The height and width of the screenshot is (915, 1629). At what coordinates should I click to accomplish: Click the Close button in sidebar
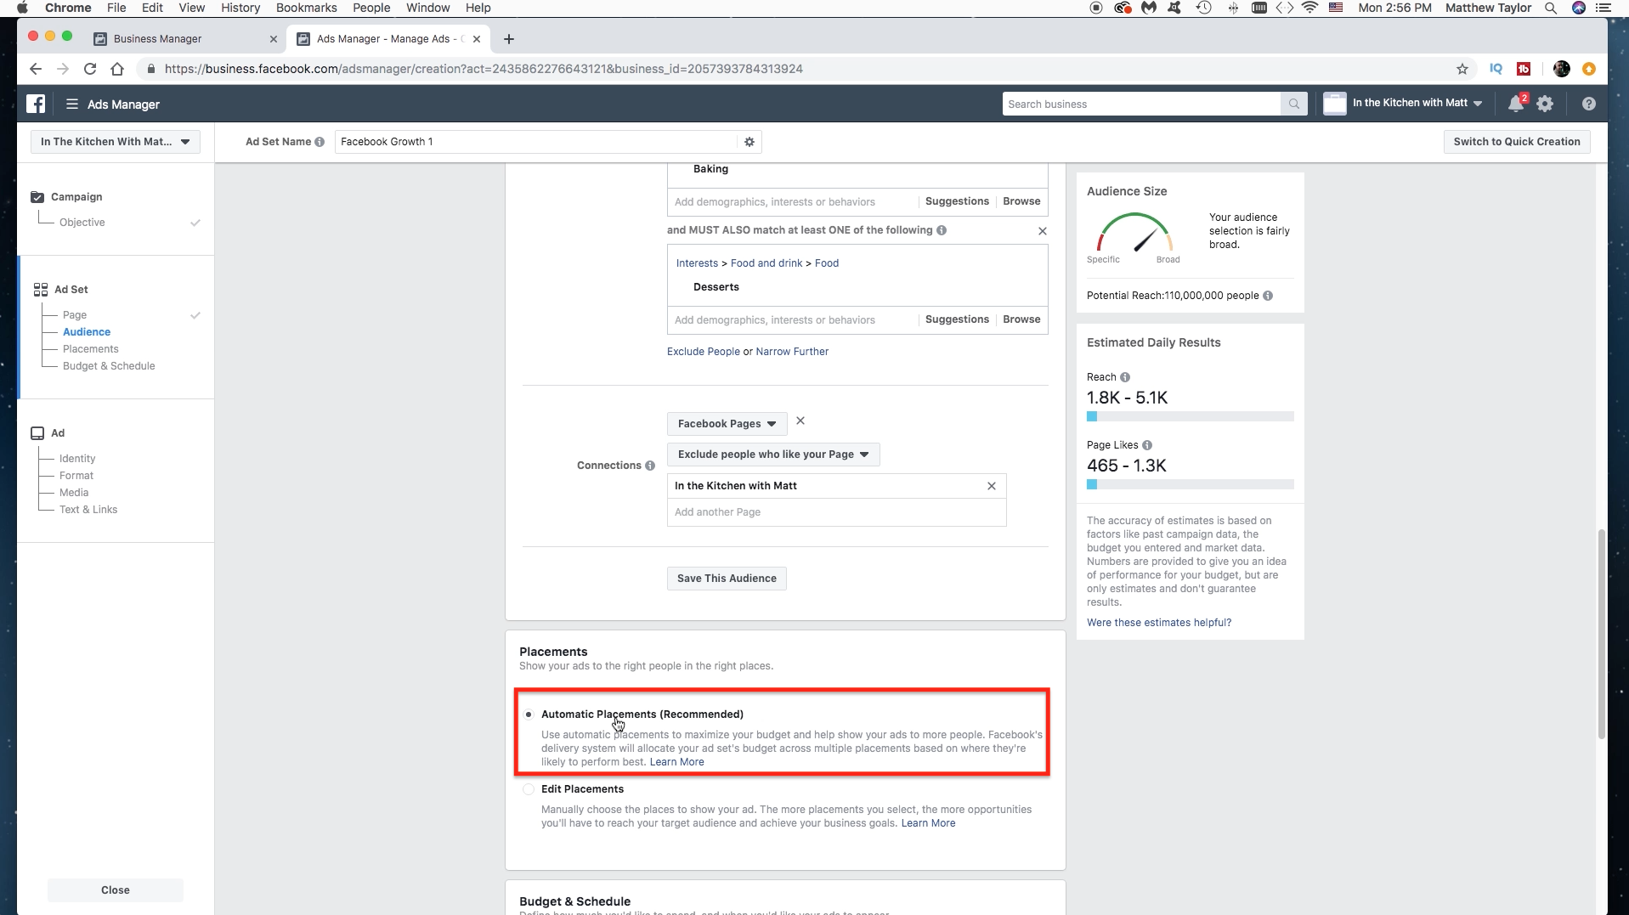pos(116,890)
